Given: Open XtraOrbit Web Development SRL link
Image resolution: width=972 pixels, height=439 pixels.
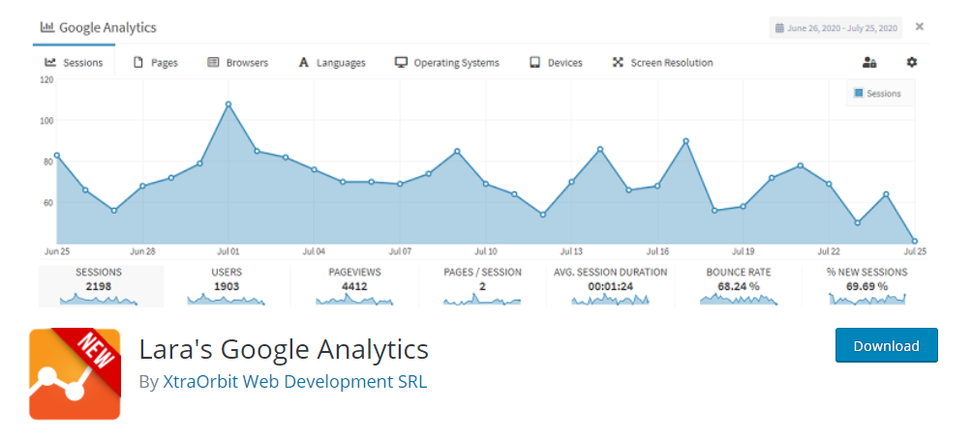Looking at the screenshot, I should [x=295, y=381].
